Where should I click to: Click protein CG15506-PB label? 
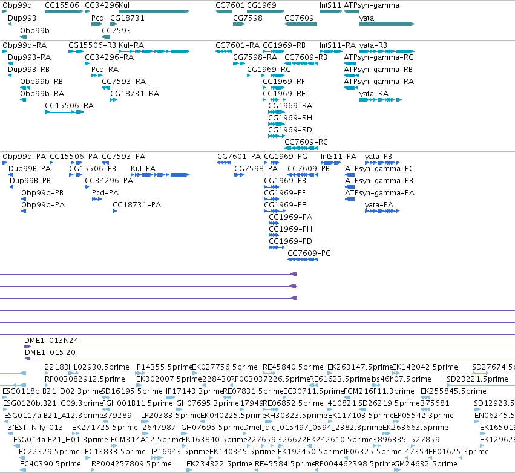coord(93,168)
